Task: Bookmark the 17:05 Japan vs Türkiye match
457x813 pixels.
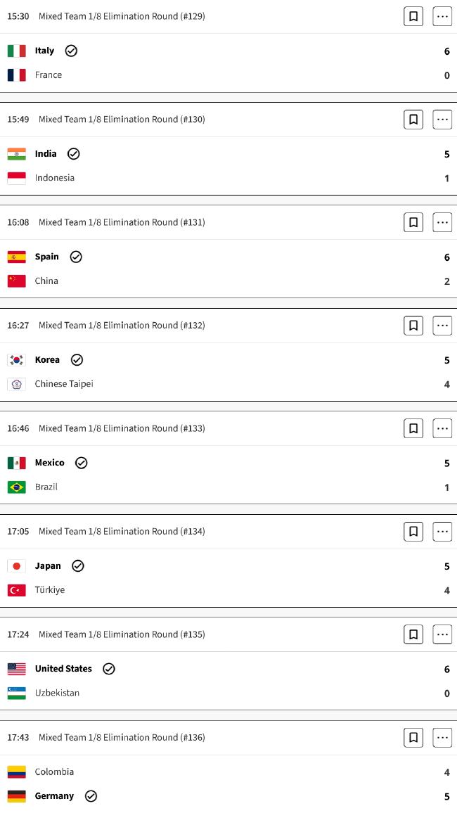Action: [x=413, y=532]
